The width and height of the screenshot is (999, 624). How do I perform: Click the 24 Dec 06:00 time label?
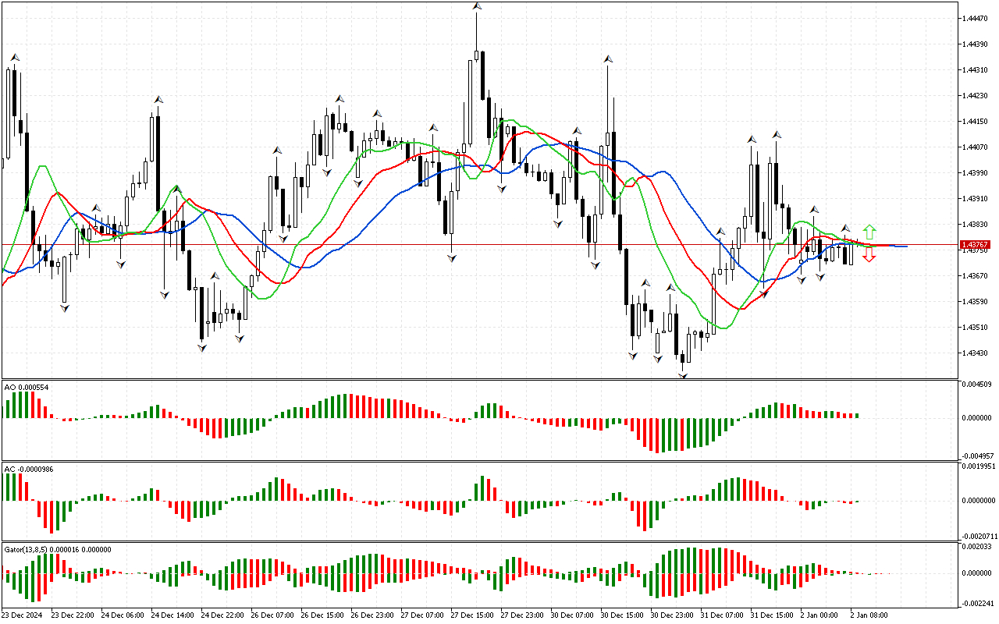[123, 615]
